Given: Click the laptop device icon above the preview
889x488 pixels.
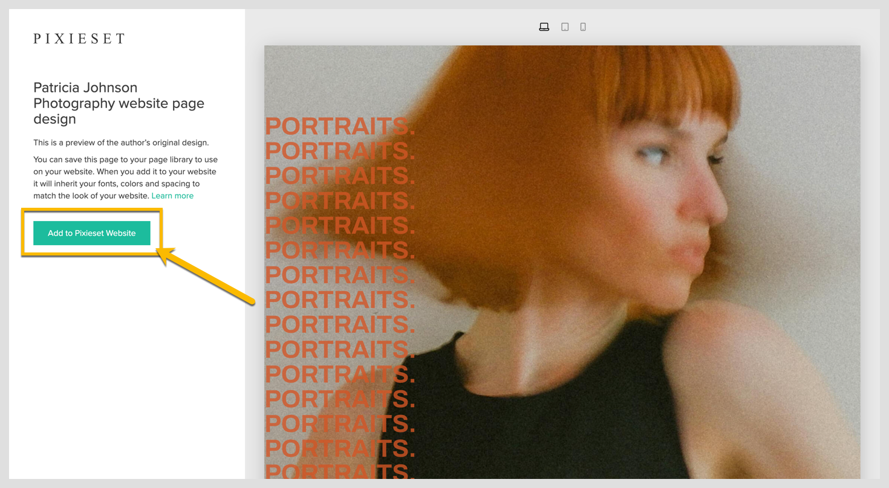Looking at the screenshot, I should pyautogui.click(x=544, y=27).
